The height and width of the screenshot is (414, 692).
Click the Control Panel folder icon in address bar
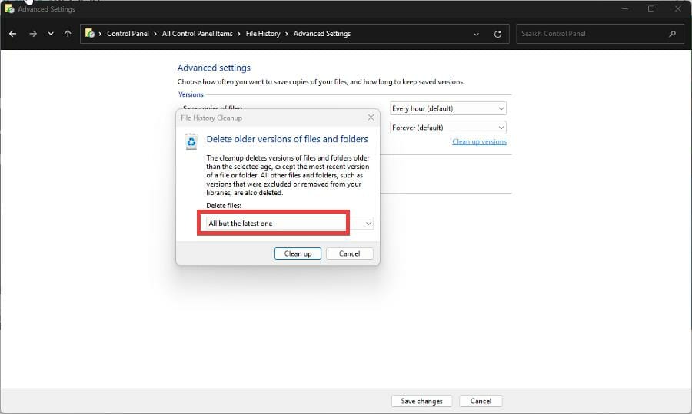pos(90,34)
